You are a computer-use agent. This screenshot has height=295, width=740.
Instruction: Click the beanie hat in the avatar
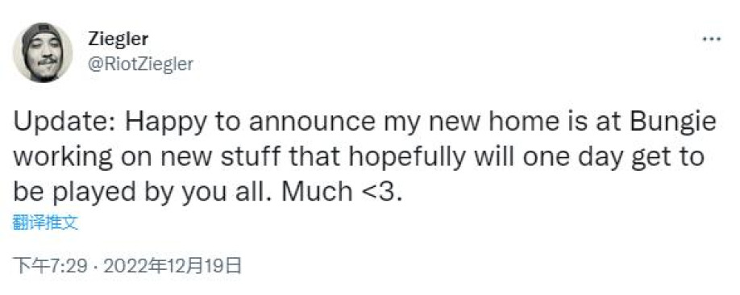43,32
